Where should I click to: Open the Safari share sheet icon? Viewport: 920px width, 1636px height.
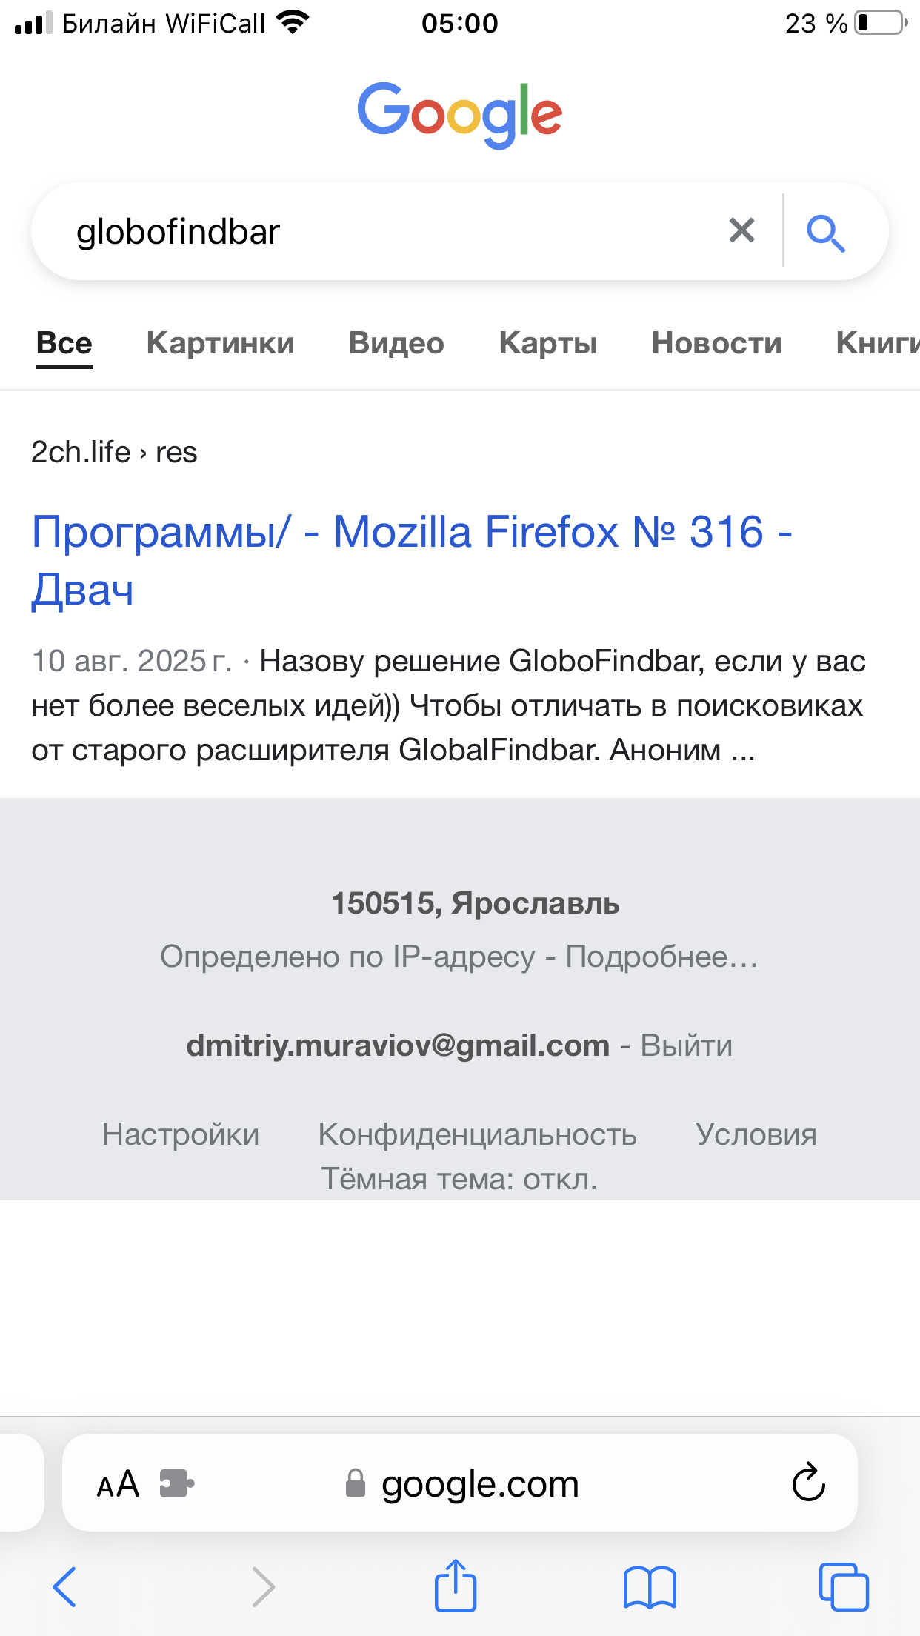[455, 1586]
